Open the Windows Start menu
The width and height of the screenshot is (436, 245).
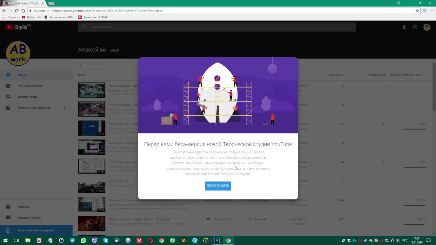(x=5, y=241)
